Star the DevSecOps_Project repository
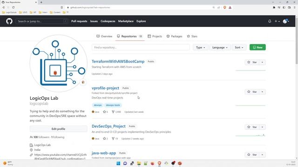Screen dimensions: 298x167 [252, 127]
